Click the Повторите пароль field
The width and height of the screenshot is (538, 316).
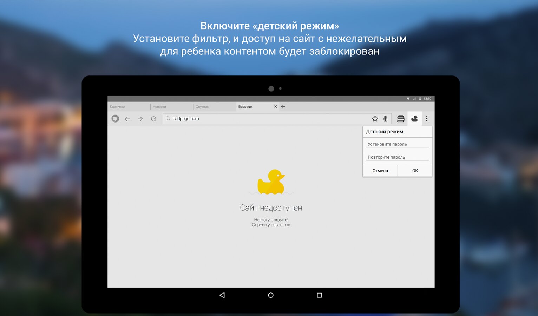(397, 157)
